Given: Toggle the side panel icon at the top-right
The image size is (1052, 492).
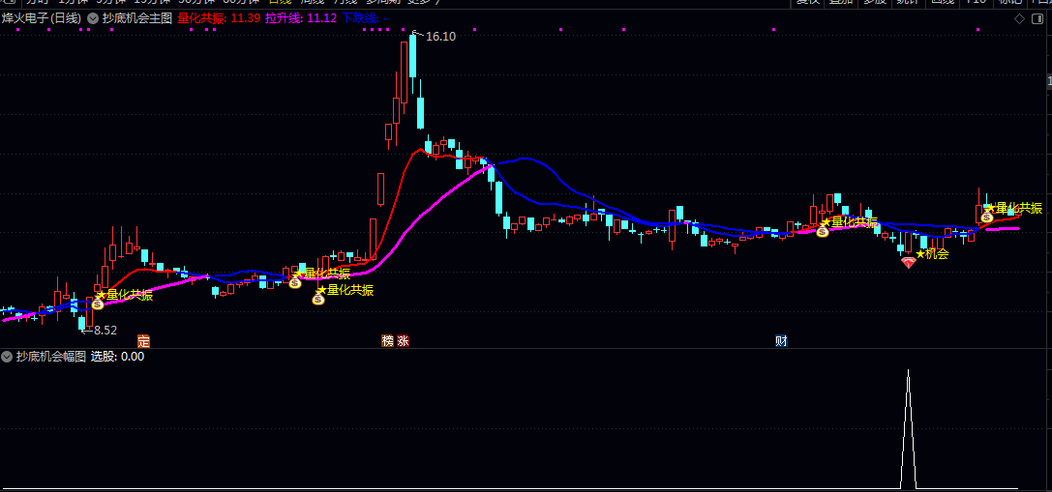Looking at the screenshot, I should pos(1037,18).
